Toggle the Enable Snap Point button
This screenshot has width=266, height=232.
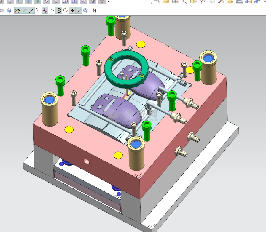tap(18, 11)
